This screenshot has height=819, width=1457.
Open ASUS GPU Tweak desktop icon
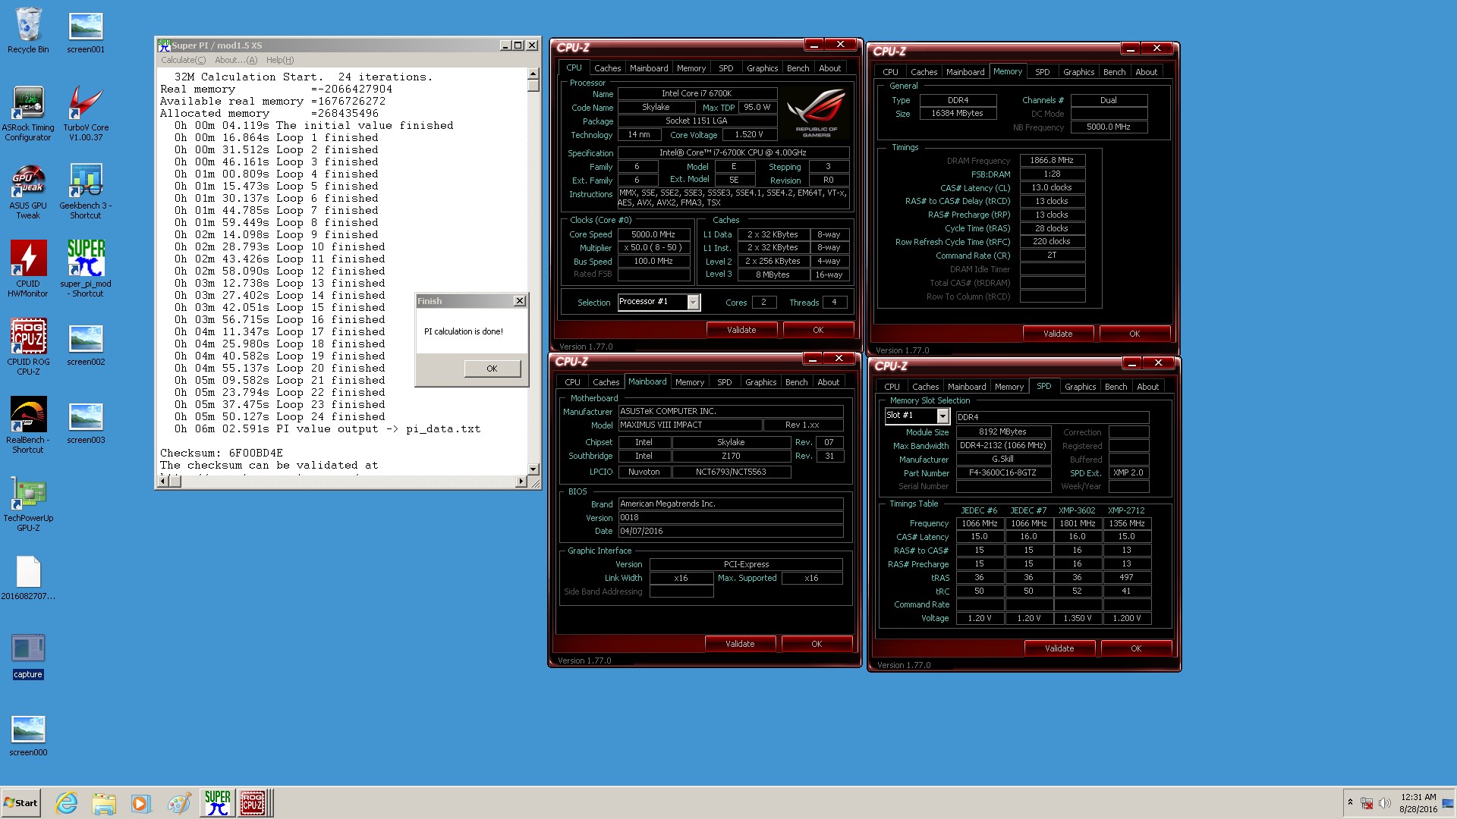[x=28, y=191]
